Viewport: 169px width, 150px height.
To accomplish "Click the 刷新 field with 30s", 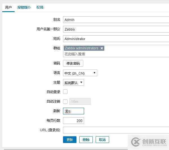I will 73,111.
